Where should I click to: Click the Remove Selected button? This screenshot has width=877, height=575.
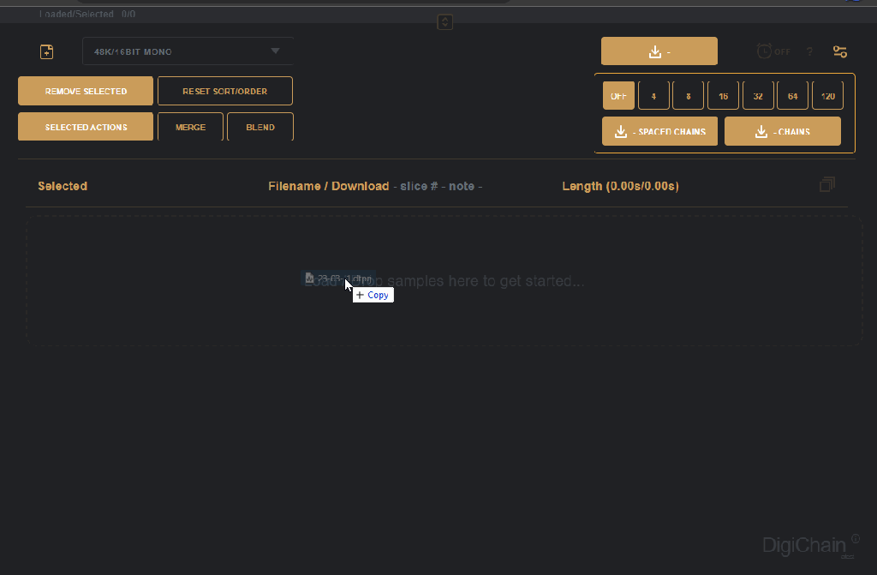[86, 91]
